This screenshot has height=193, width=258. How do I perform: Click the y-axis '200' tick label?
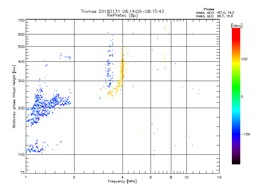[21, 108]
